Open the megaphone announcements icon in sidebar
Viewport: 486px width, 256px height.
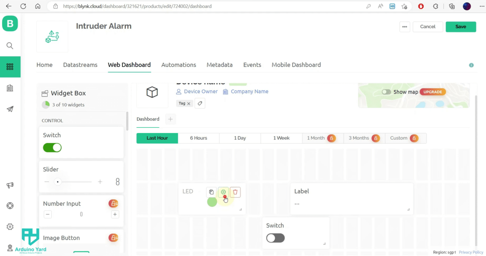click(10, 185)
